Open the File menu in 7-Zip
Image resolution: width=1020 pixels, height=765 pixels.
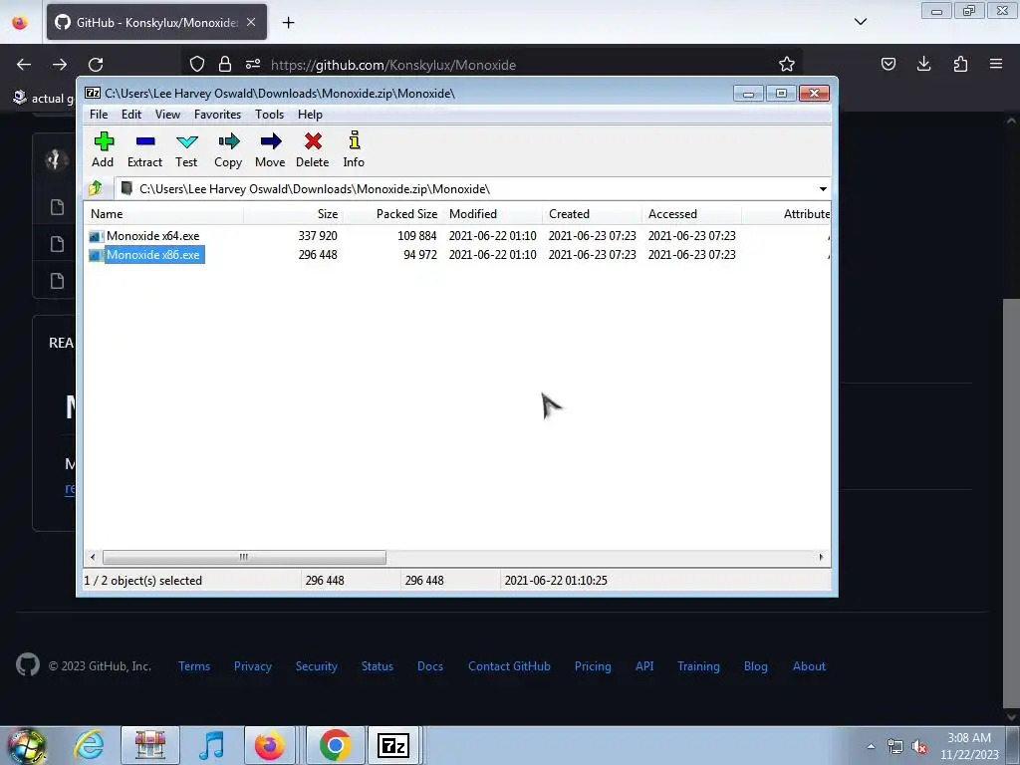tap(99, 115)
